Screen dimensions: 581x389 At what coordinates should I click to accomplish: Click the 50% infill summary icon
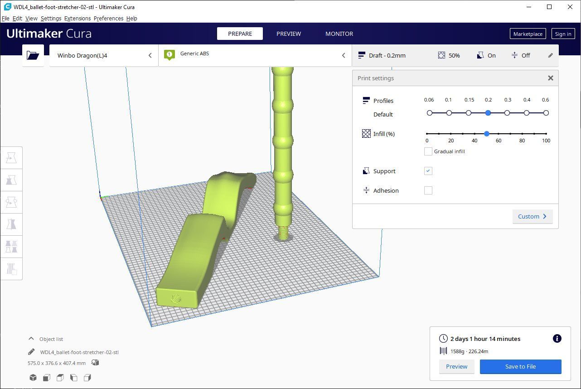pos(441,55)
